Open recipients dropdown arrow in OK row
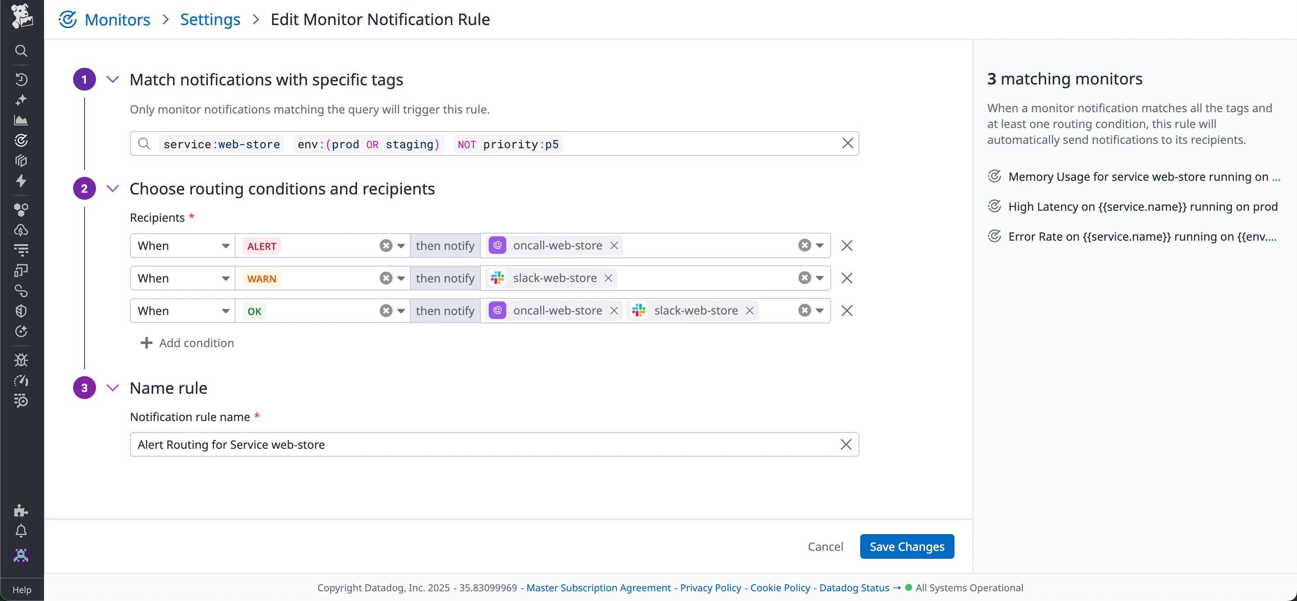Viewport: 1297px width, 601px height. tap(820, 311)
